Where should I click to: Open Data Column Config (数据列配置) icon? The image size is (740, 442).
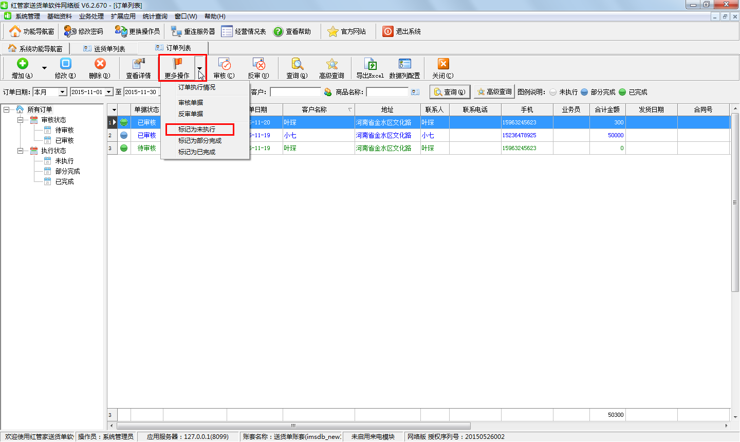404,64
